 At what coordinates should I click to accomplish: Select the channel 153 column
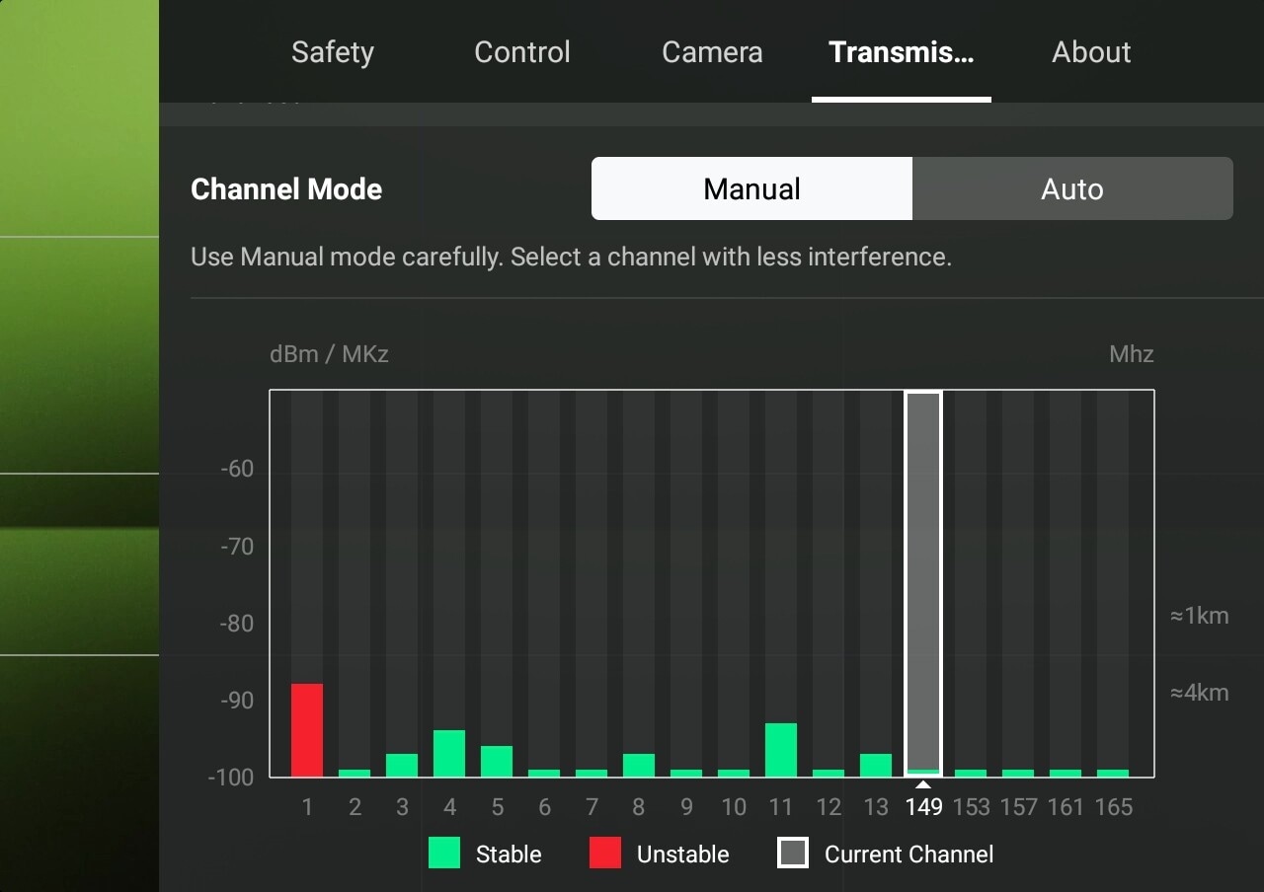tap(971, 582)
